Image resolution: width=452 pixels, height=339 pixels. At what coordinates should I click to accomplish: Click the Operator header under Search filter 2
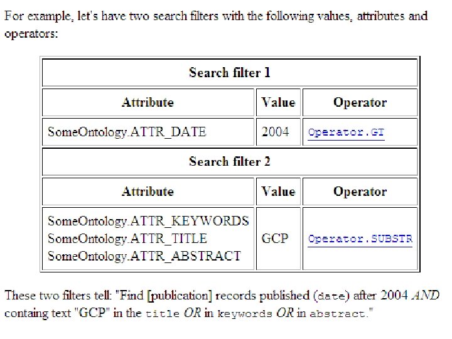coord(360,192)
